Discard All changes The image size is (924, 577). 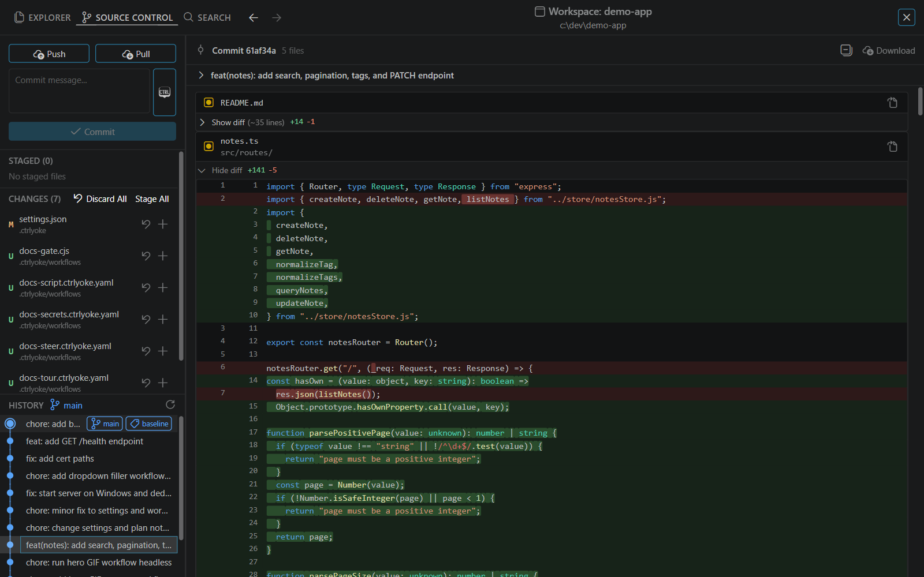(x=100, y=198)
